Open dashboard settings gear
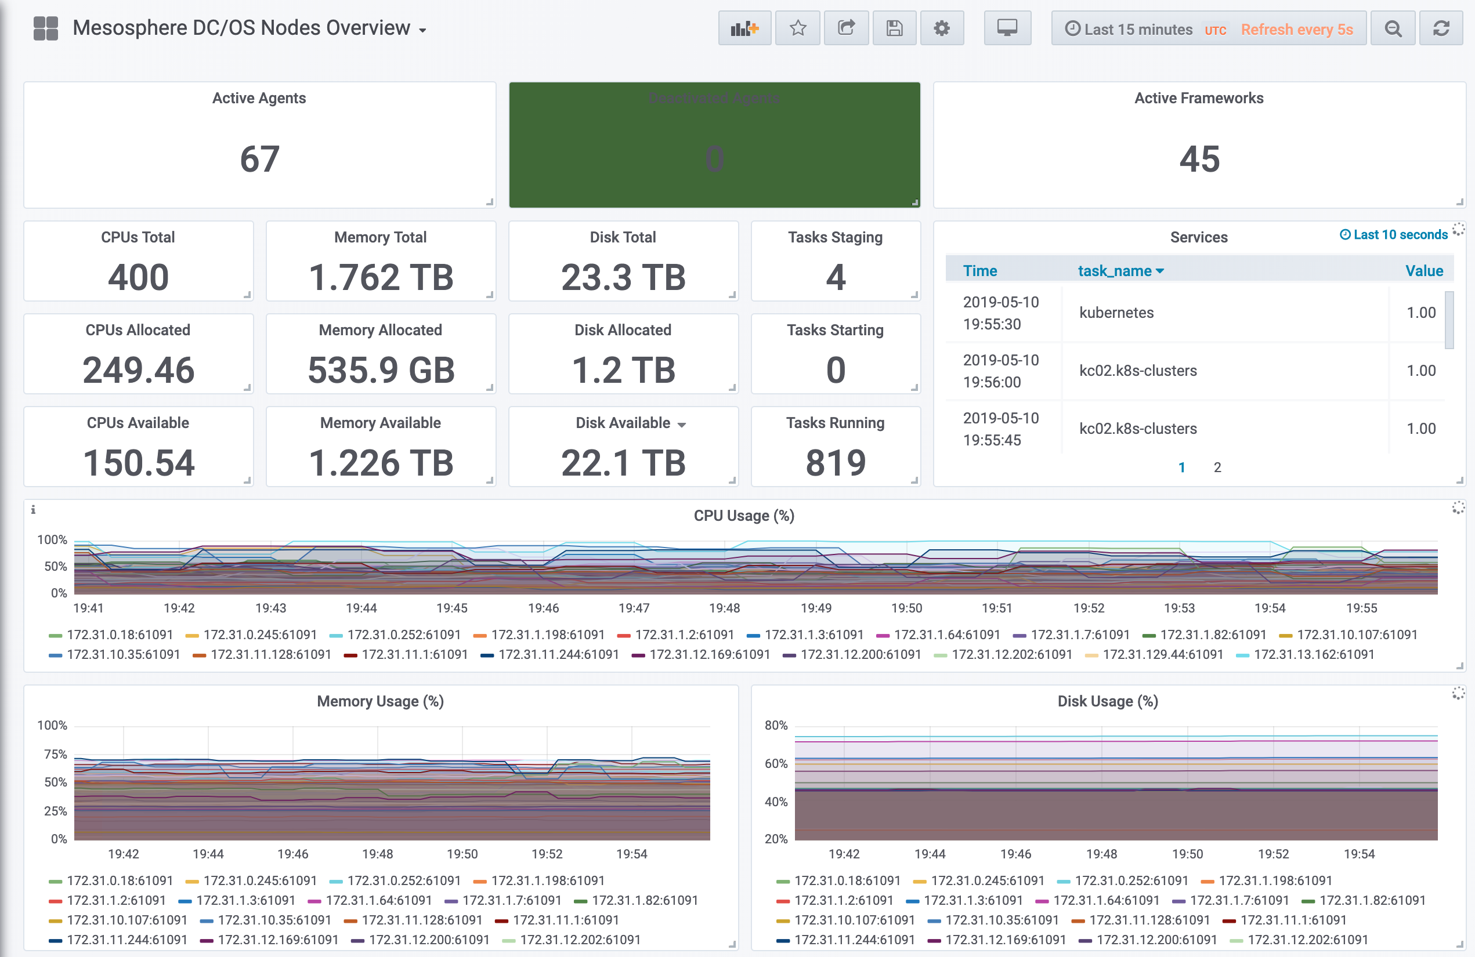Viewport: 1475px width, 957px height. pos(941,28)
